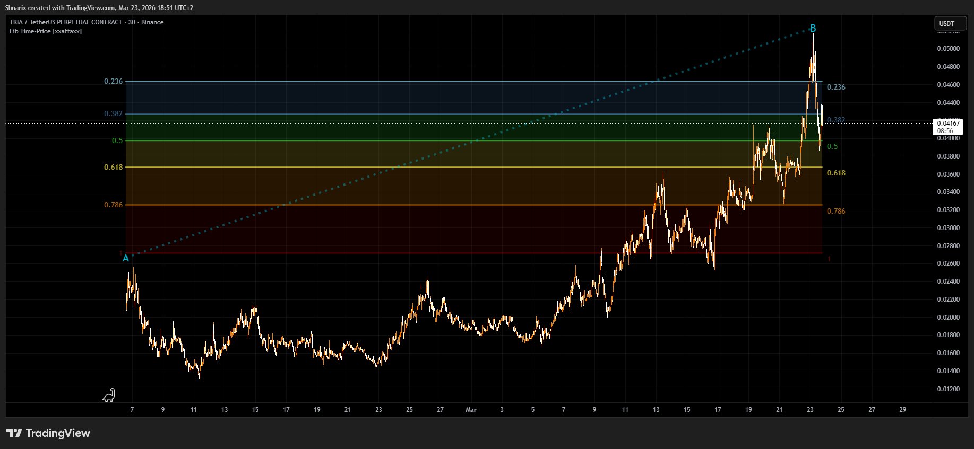Click the 0.04800 price axis label

949,67
